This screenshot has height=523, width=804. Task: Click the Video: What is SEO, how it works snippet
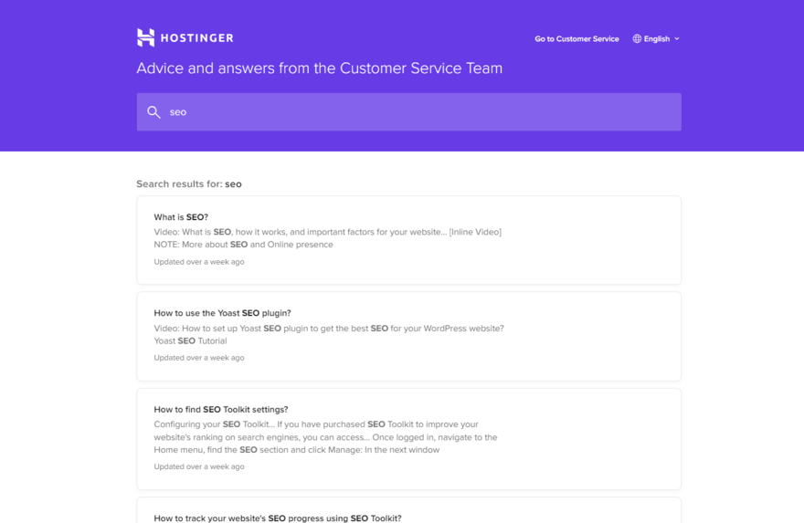pyautogui.click(x=328, y=232)
